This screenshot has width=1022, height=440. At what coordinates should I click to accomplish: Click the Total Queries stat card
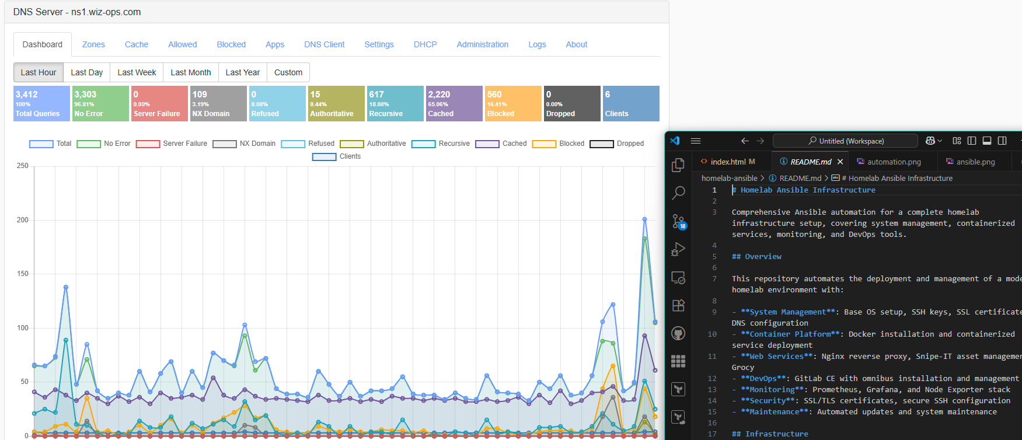click(41, 103)
